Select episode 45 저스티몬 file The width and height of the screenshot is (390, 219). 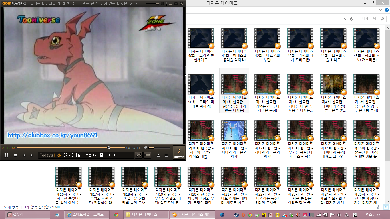click(x=367, y=45)
